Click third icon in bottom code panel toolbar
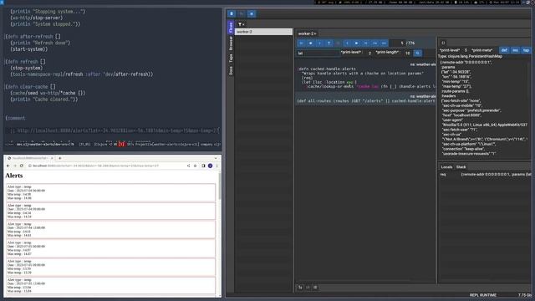Viewport: 535px width, 301px height. pos(315,288)
